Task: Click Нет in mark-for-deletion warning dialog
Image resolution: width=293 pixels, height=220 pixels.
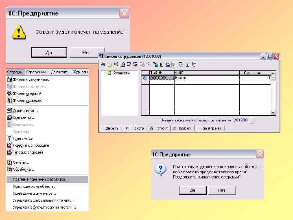Action: click(87, 53)
